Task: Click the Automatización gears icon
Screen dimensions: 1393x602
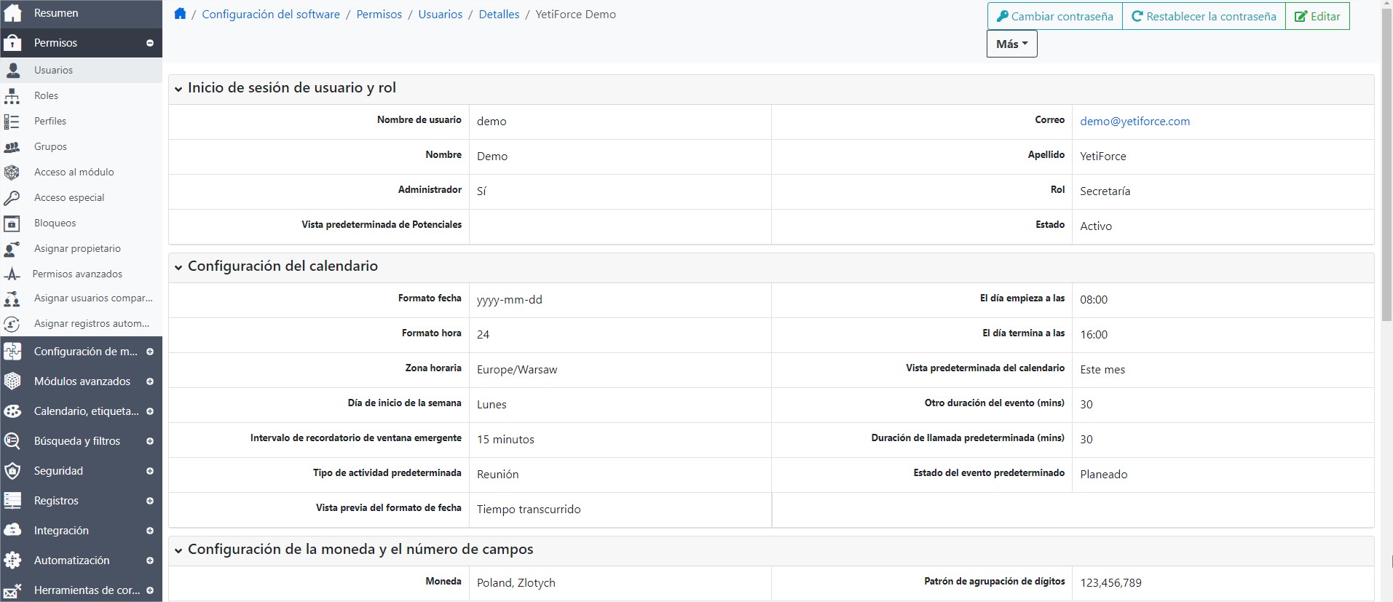Action: tap(12, 560)
